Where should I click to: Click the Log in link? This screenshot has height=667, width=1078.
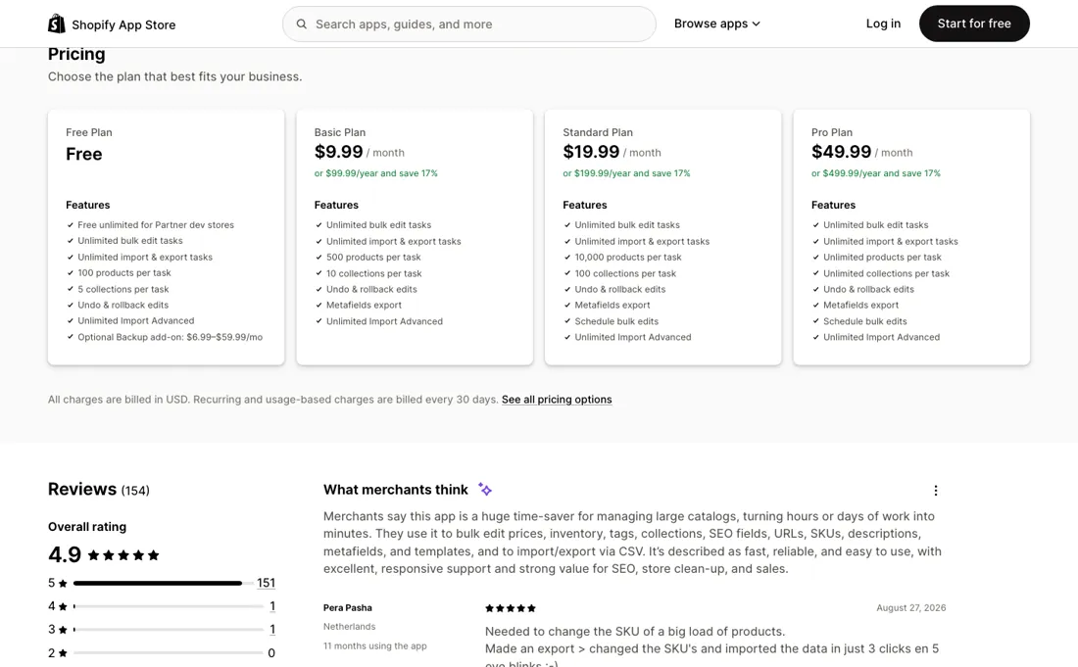(x=883, y=24)
